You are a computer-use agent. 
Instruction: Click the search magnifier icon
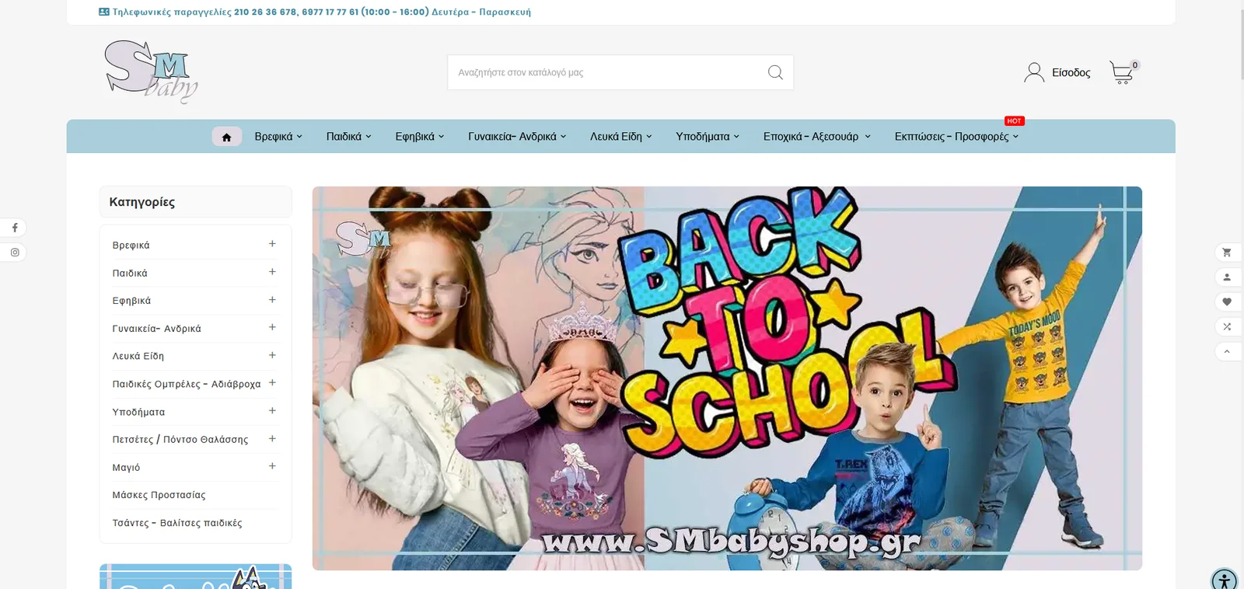pyautogui.click(x=775, y=72)
